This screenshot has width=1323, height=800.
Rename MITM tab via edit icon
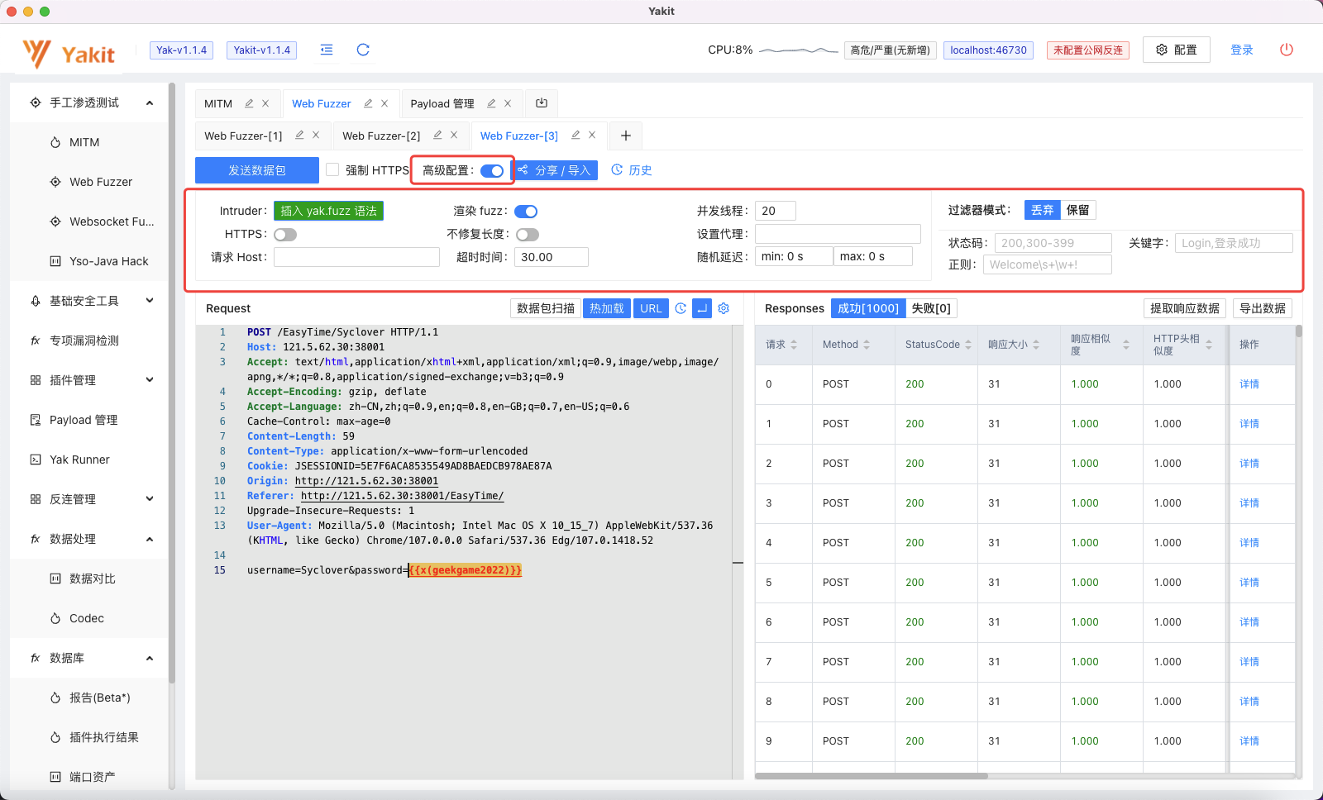pyautogui.click(x=249, y=103)
